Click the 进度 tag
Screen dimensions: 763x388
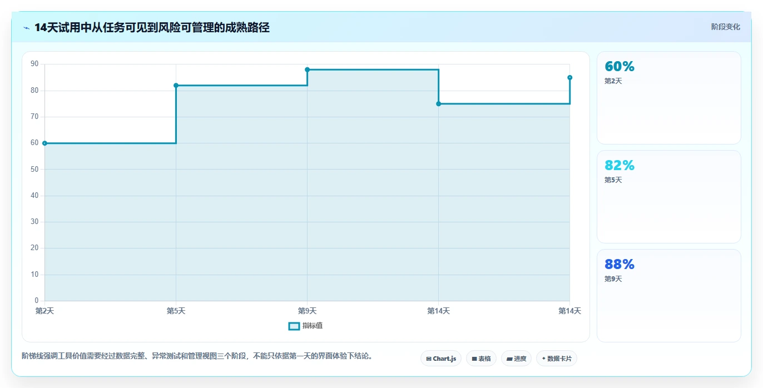coord(516,359)
